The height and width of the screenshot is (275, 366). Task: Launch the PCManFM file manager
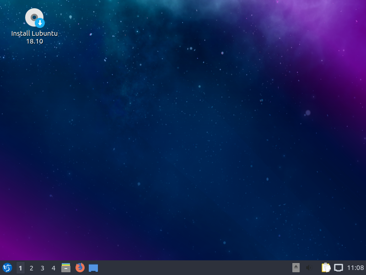66,268
